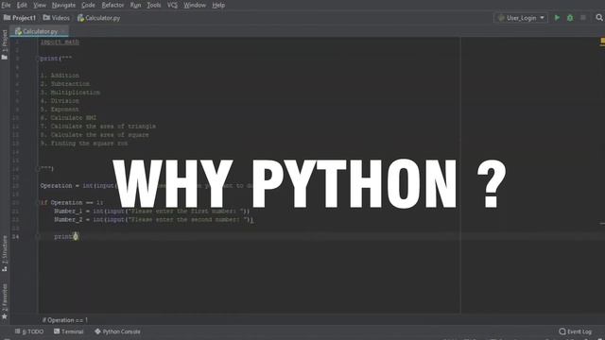Screen dimensions: 605x340
Task: Click the 'if Operation == 1' breadcrumb
Action: pyautogui.click(x=65, y=320)
